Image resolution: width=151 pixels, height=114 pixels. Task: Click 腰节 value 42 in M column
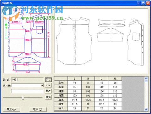pos(88,104)
